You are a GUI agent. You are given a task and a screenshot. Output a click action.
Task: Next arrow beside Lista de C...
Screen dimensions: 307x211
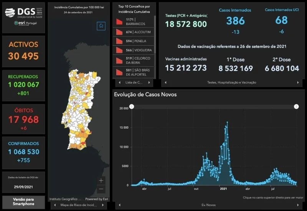point(149,82)
